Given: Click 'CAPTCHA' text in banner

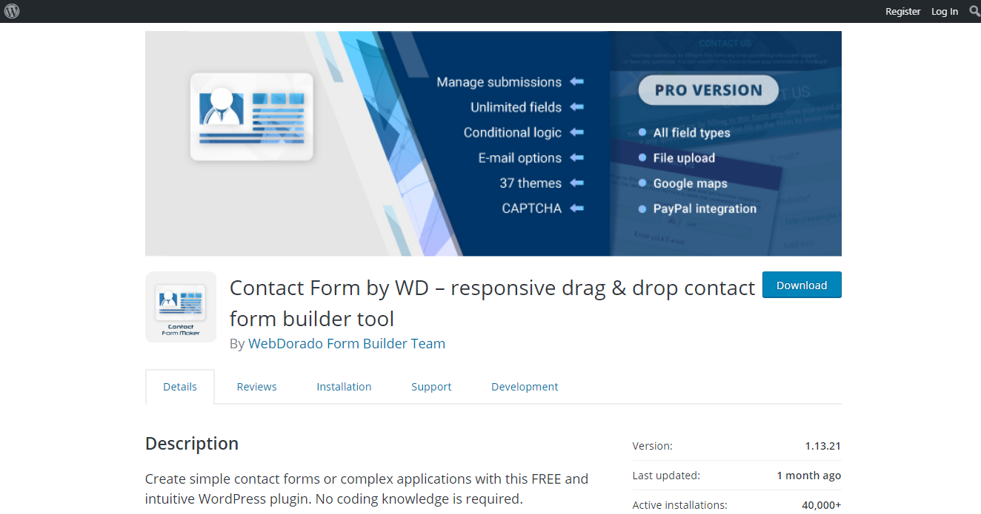Looking at the screenshot, I should 532,208.
